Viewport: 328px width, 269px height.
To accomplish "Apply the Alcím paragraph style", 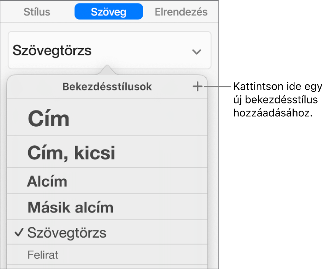I will (x=107, y=180).
